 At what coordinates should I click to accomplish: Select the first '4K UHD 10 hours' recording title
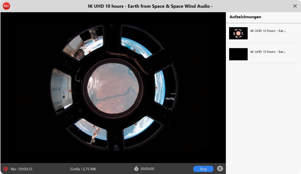pos(268,31)
